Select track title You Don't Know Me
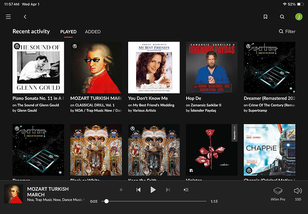The height and width of the screenshot is (214, 308). pos(148,98)
